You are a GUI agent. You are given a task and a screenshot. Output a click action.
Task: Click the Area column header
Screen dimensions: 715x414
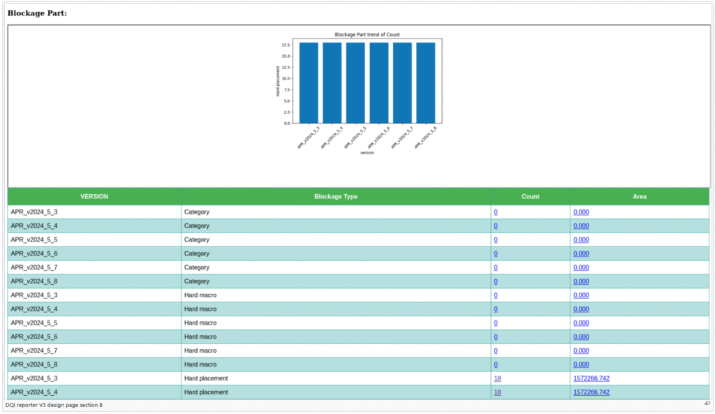639,197
